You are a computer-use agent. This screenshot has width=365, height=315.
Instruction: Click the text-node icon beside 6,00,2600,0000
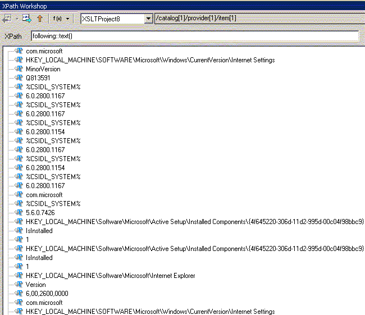click(x=19, y=293)
